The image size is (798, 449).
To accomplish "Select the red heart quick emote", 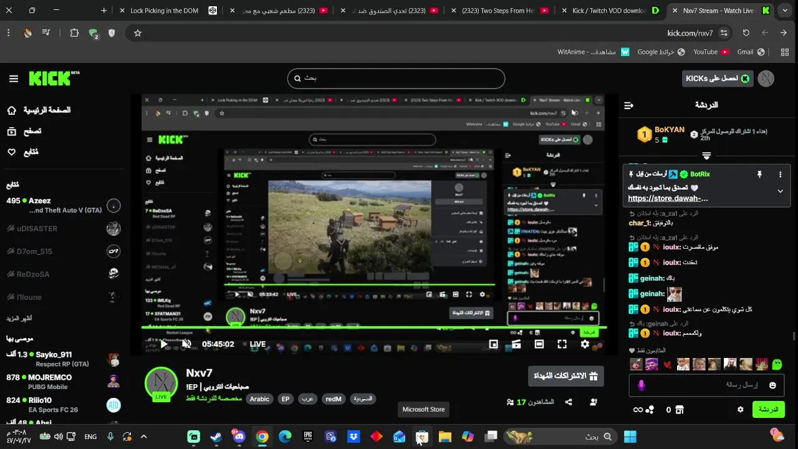I will 667,364.
